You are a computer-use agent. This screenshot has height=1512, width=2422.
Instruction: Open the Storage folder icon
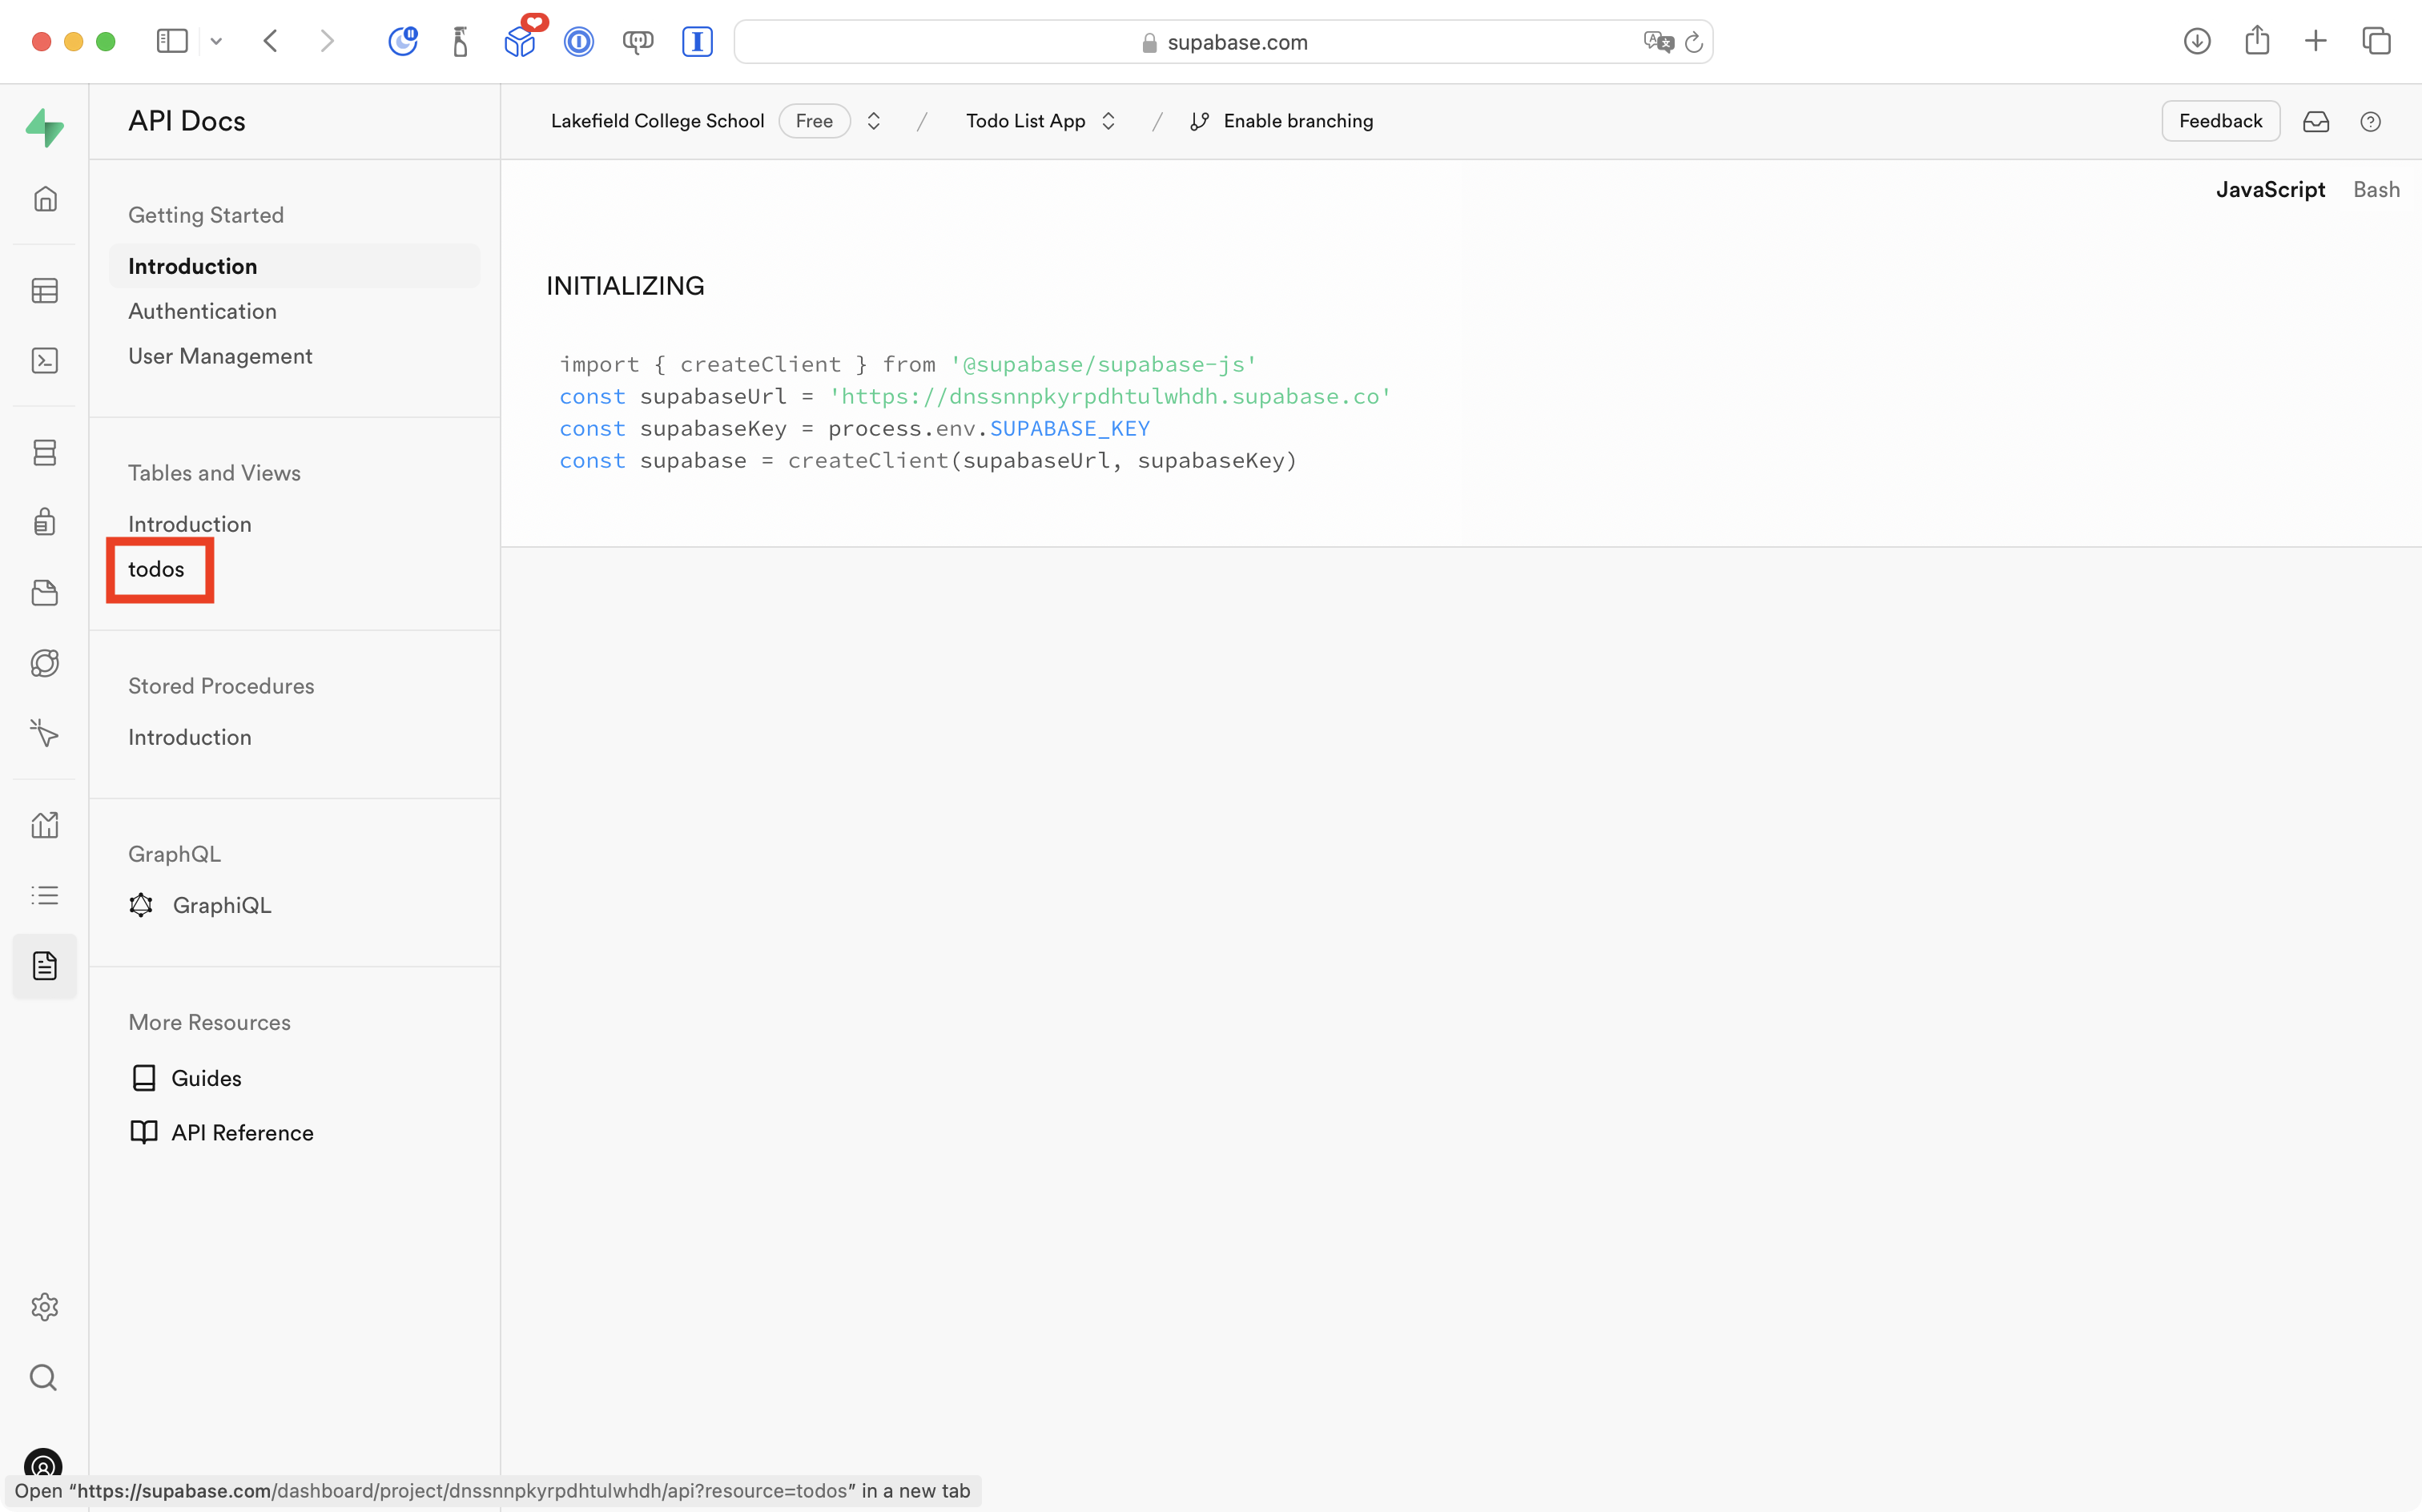tap(45, 593)
